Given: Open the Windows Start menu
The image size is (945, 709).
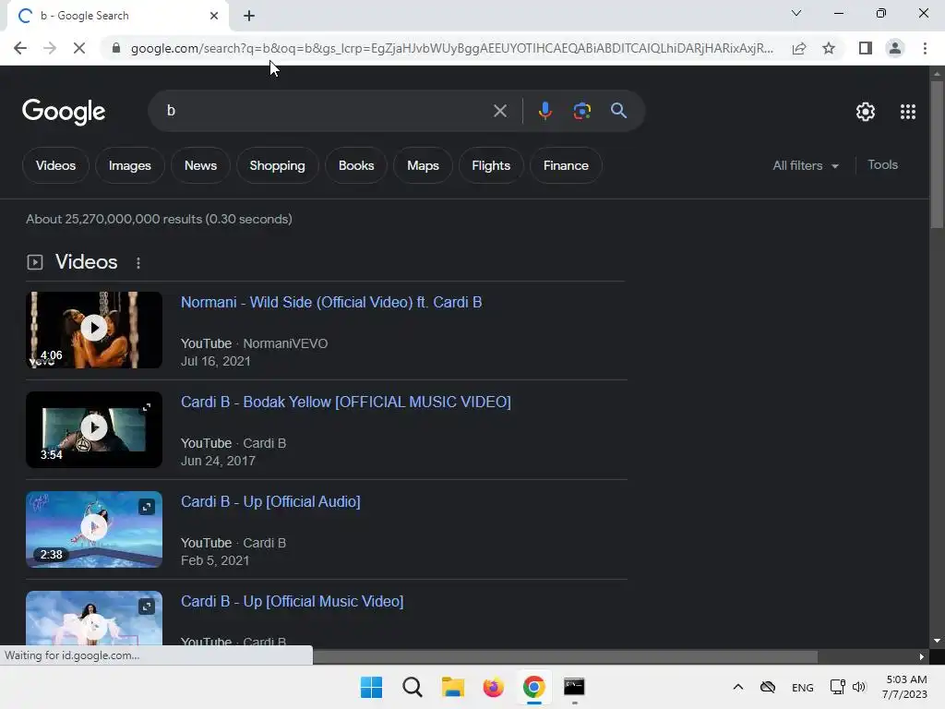Looking at the screenshot, I should (371, 687).
